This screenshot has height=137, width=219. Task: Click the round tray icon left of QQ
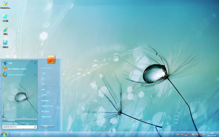point(182,134)
